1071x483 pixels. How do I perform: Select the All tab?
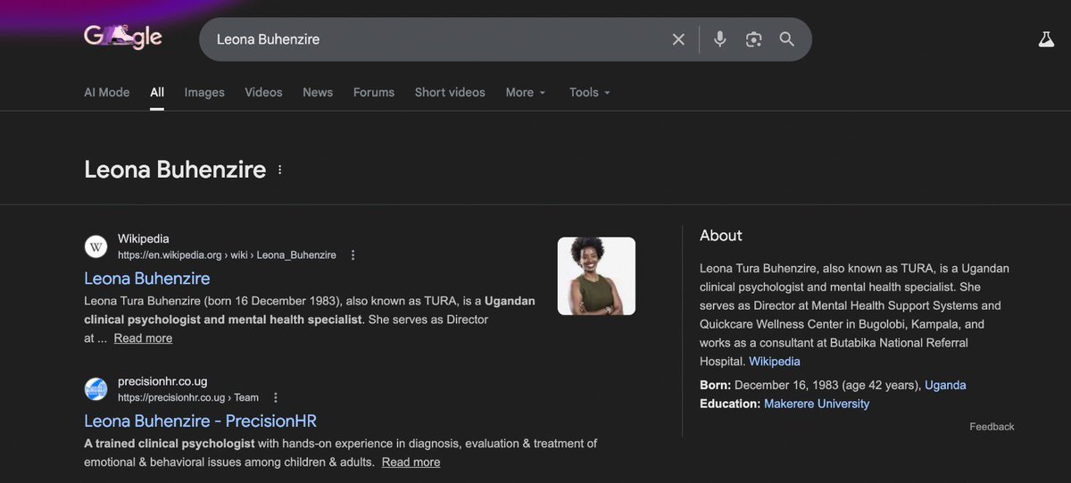[x=157, y=92]
